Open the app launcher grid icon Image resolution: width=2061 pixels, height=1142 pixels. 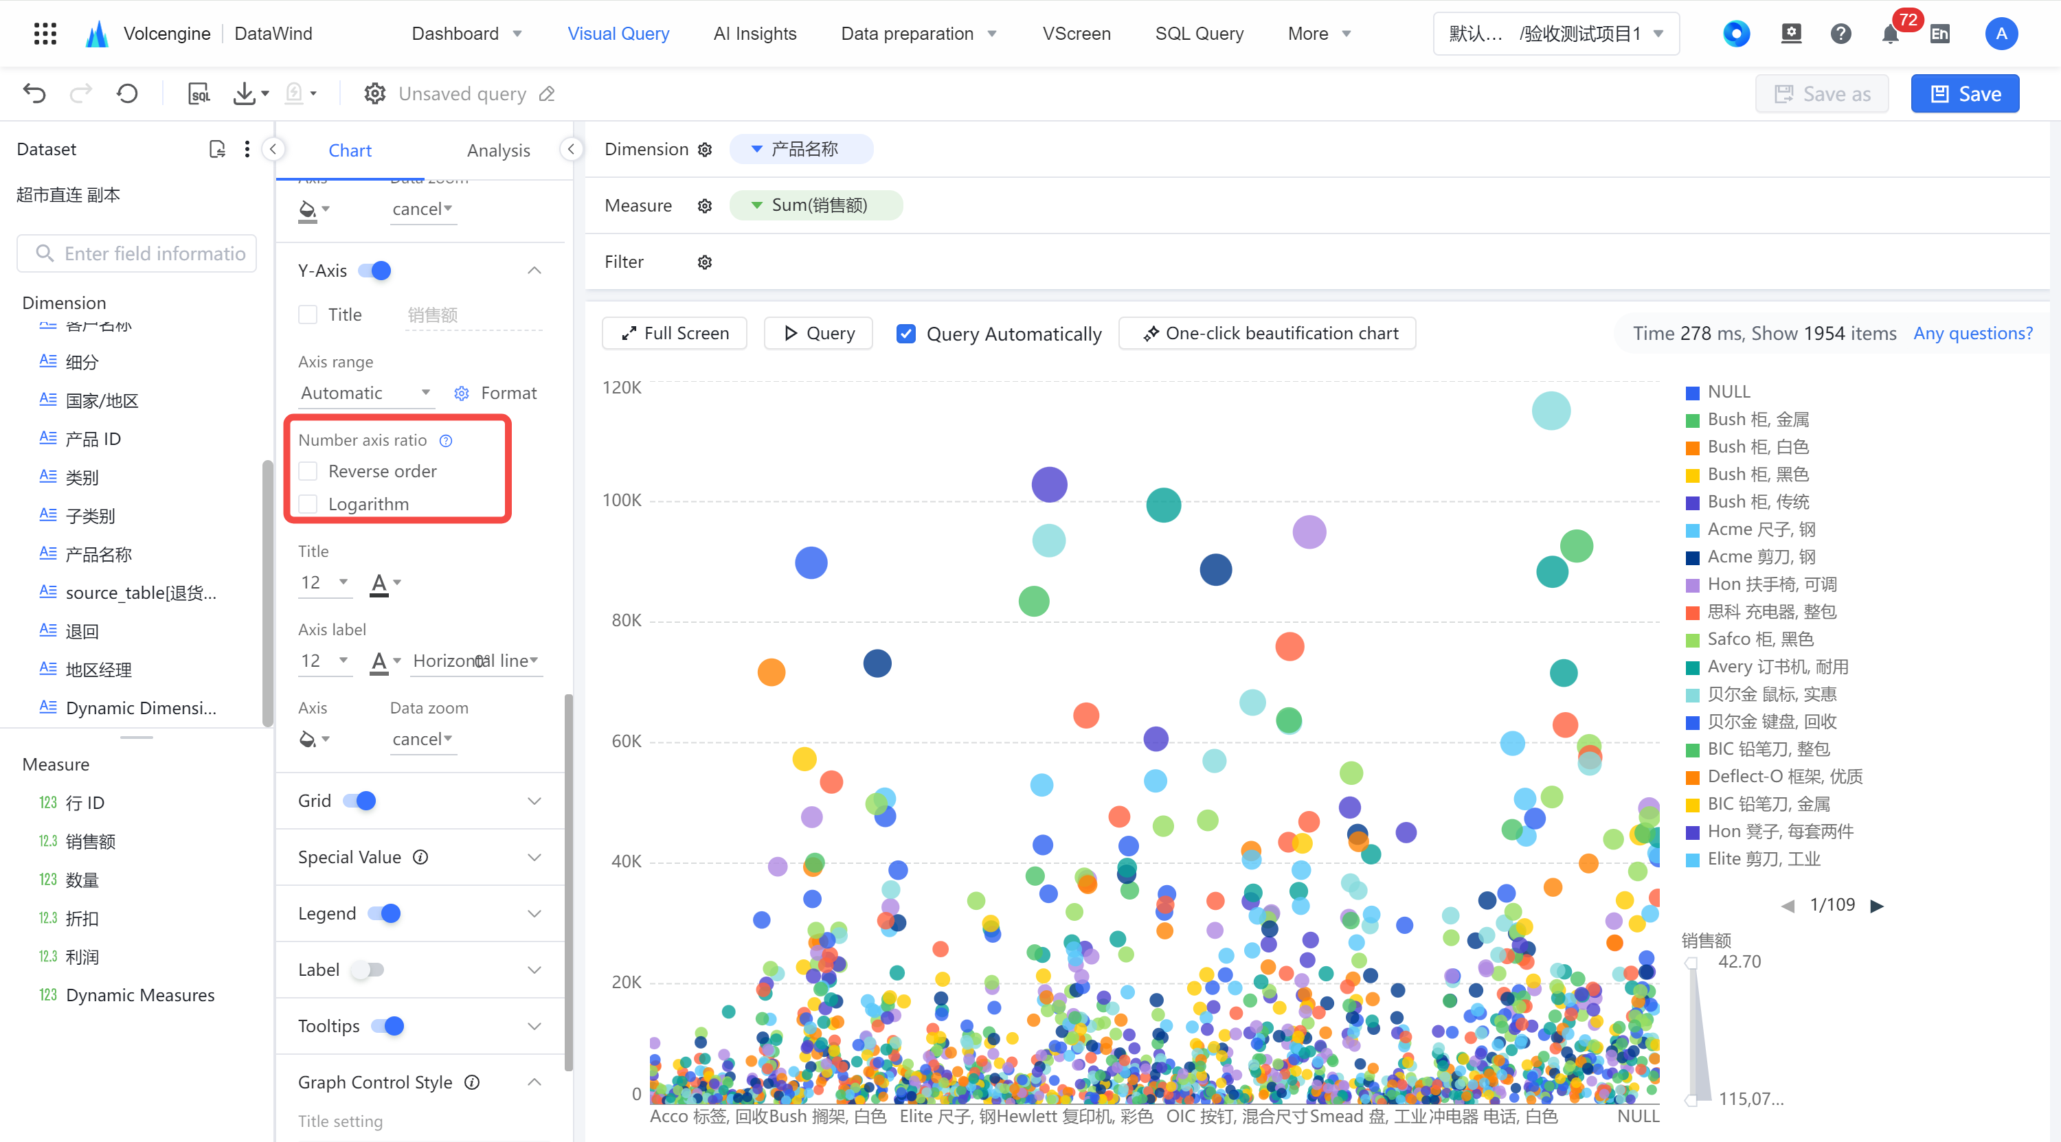point(45,33)
